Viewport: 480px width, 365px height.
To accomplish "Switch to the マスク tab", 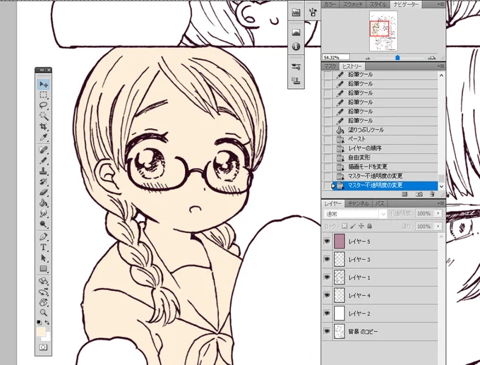I will [x=330, y=66].
